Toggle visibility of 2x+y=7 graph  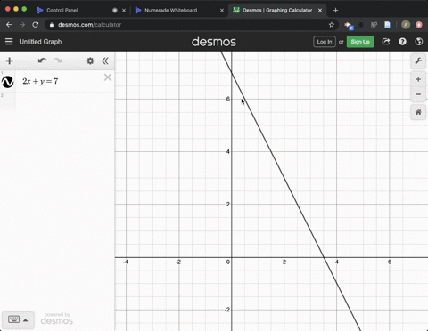[x=7, y=82]
